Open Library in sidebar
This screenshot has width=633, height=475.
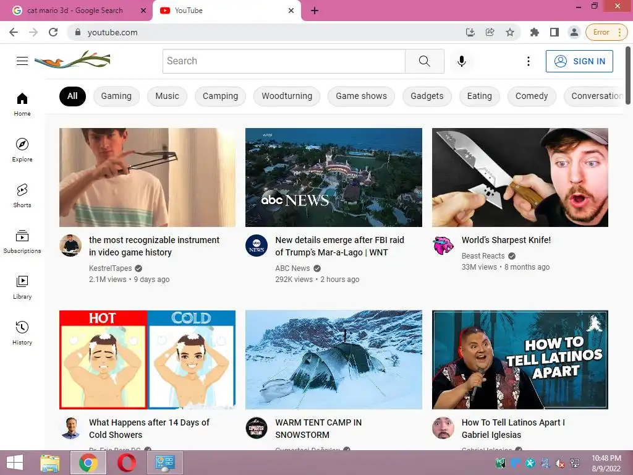pos(22,287)
